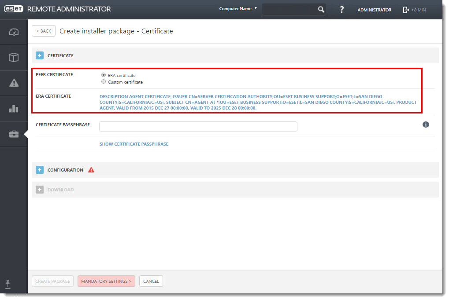Click the search magnifier icon
This screenshot has height=300, width=449.
[321, 9]
